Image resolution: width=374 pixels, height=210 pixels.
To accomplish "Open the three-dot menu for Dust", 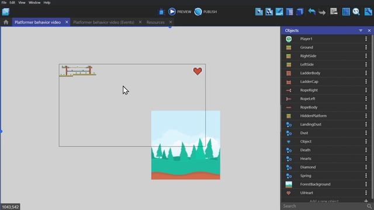I will tap(366, 133).
